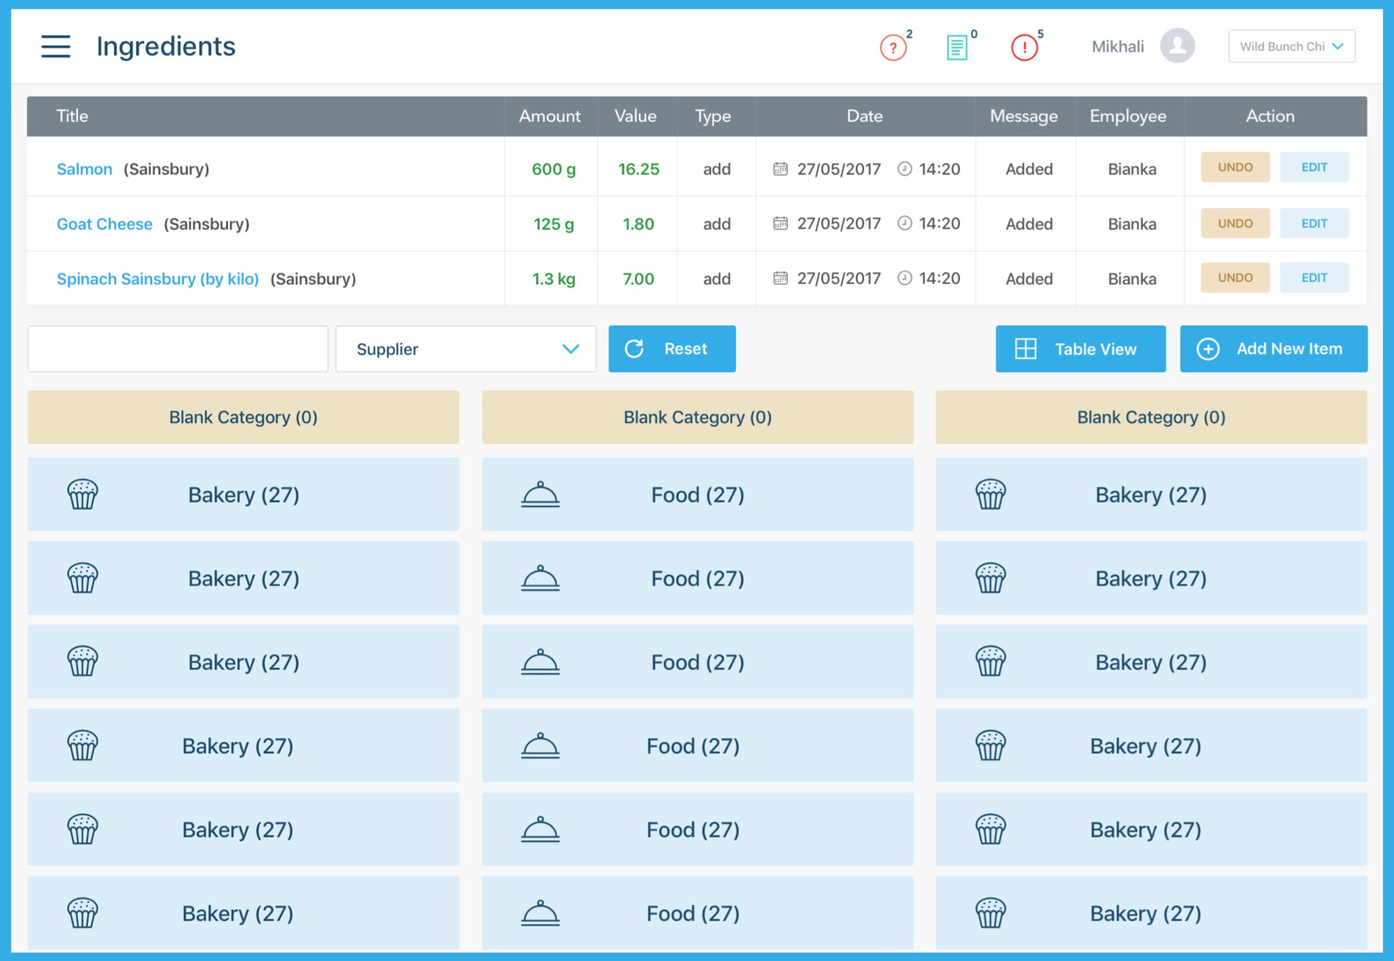This screenshot has height=961, width=1394.
Task: Click the calendar icon in Salmon row
Action: point(780,169)
